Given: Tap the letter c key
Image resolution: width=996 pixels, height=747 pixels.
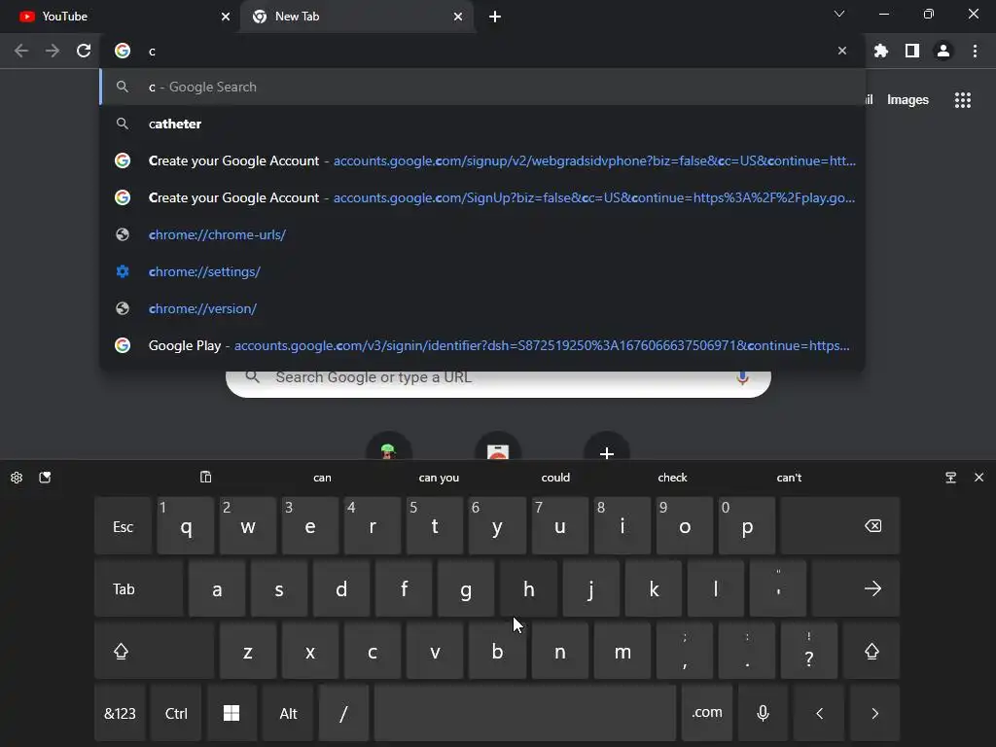Looking at the screenshot, I should 373,651.
